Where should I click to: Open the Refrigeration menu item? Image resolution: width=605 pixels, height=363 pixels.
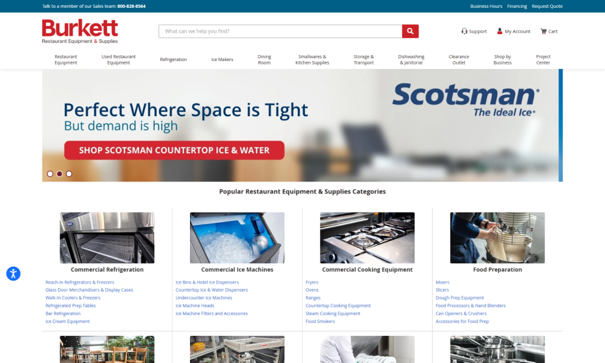[173, 59]
